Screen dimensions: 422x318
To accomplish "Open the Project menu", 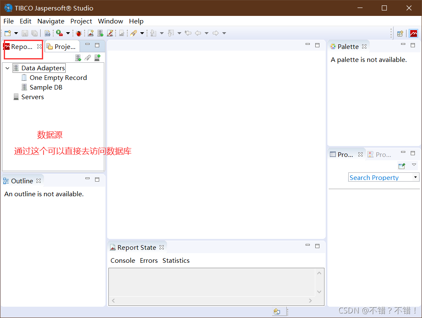I will point(81,21).
